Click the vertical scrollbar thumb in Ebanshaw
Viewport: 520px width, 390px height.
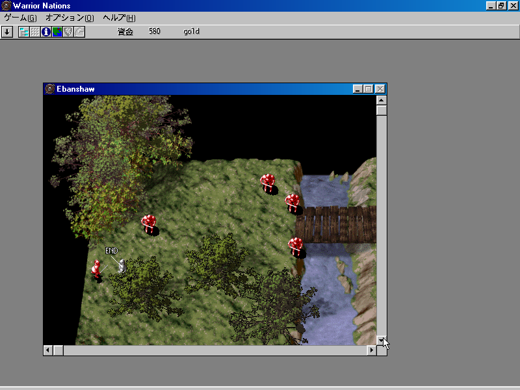point(382,110)
